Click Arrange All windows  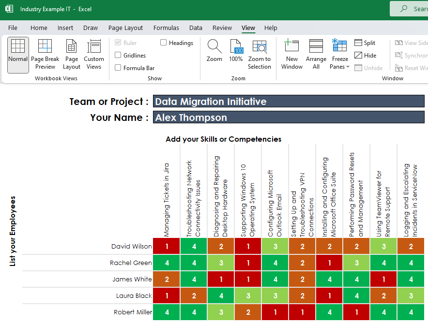click(316, 54)
